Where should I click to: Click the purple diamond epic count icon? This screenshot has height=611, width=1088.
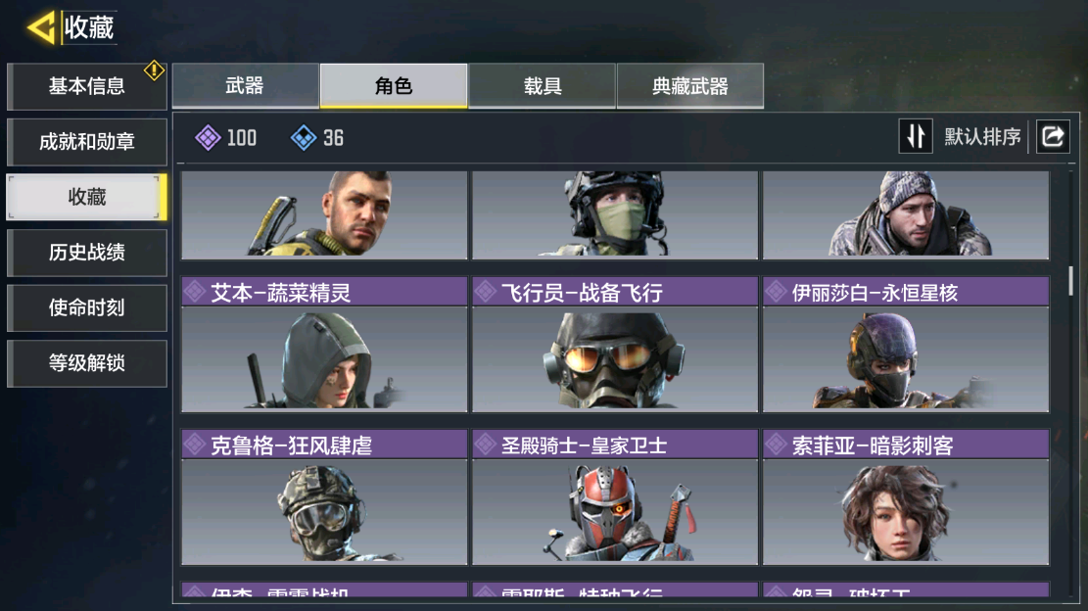pyautogui.click(x=209, y=137)
